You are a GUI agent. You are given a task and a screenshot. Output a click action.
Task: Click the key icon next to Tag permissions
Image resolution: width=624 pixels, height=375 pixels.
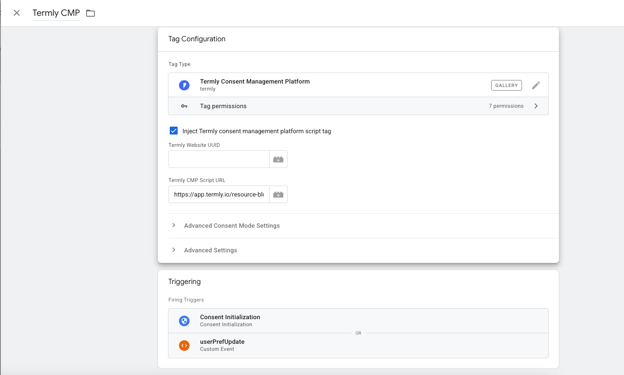point(184,106)
